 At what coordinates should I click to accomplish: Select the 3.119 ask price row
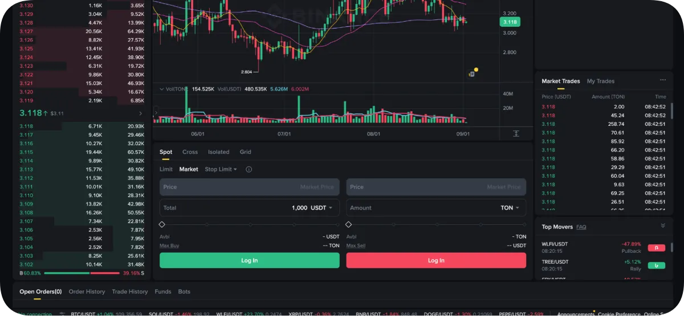pos(82,100)
